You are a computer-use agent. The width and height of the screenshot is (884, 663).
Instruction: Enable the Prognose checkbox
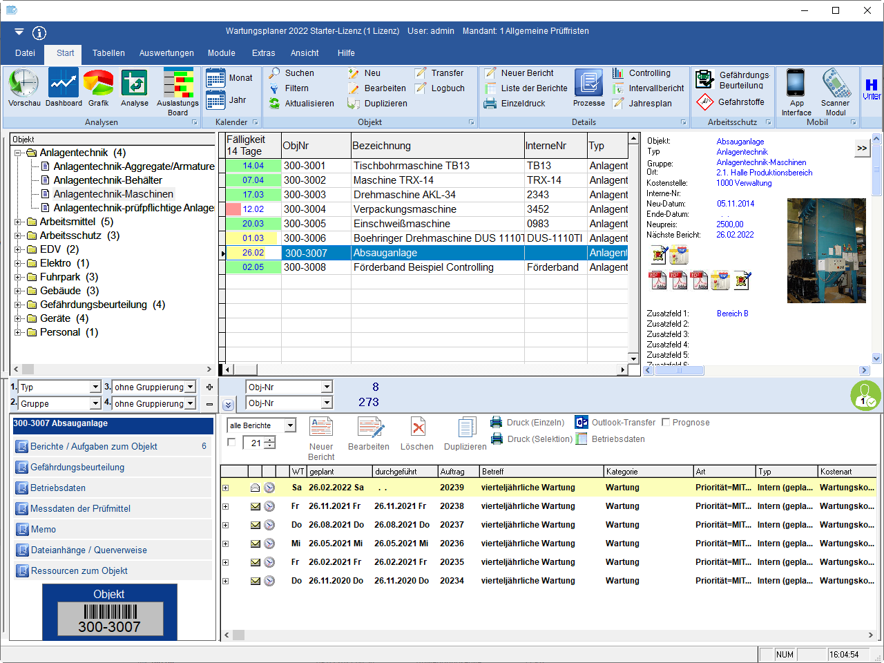tap(666, 422)
